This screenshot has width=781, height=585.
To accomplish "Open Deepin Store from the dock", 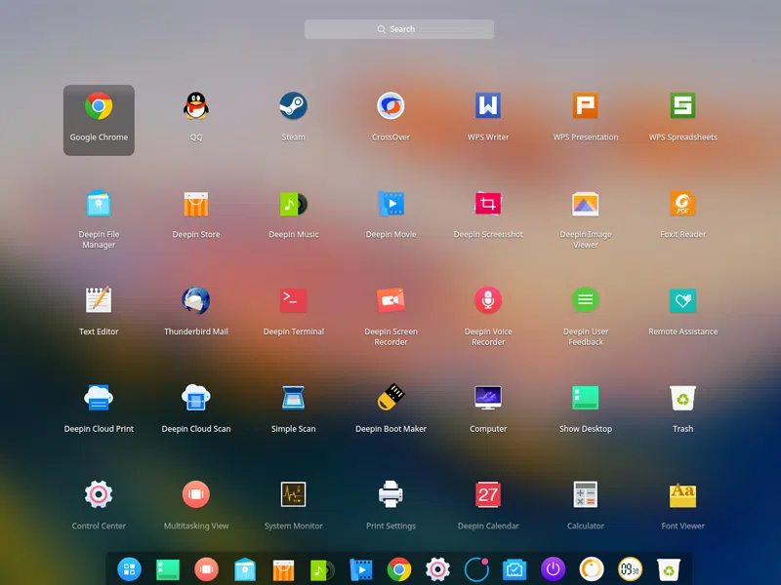I will click(283, 569).
